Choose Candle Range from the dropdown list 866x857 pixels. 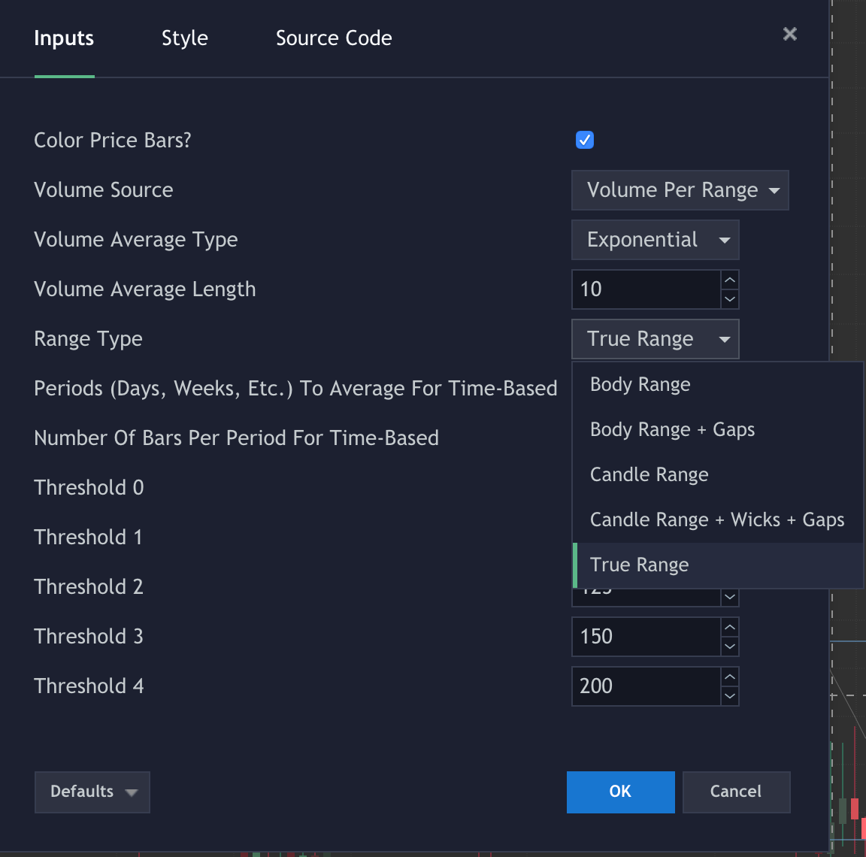click(x=649, y=474)
